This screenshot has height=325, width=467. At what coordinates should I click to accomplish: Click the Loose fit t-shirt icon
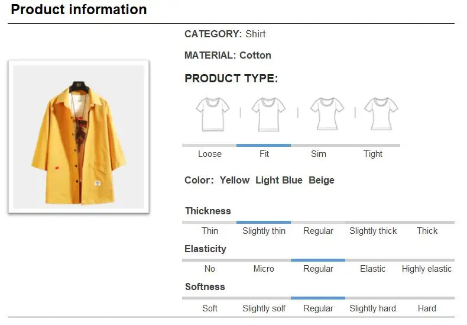pyautogui.click(x=212, y=114)
